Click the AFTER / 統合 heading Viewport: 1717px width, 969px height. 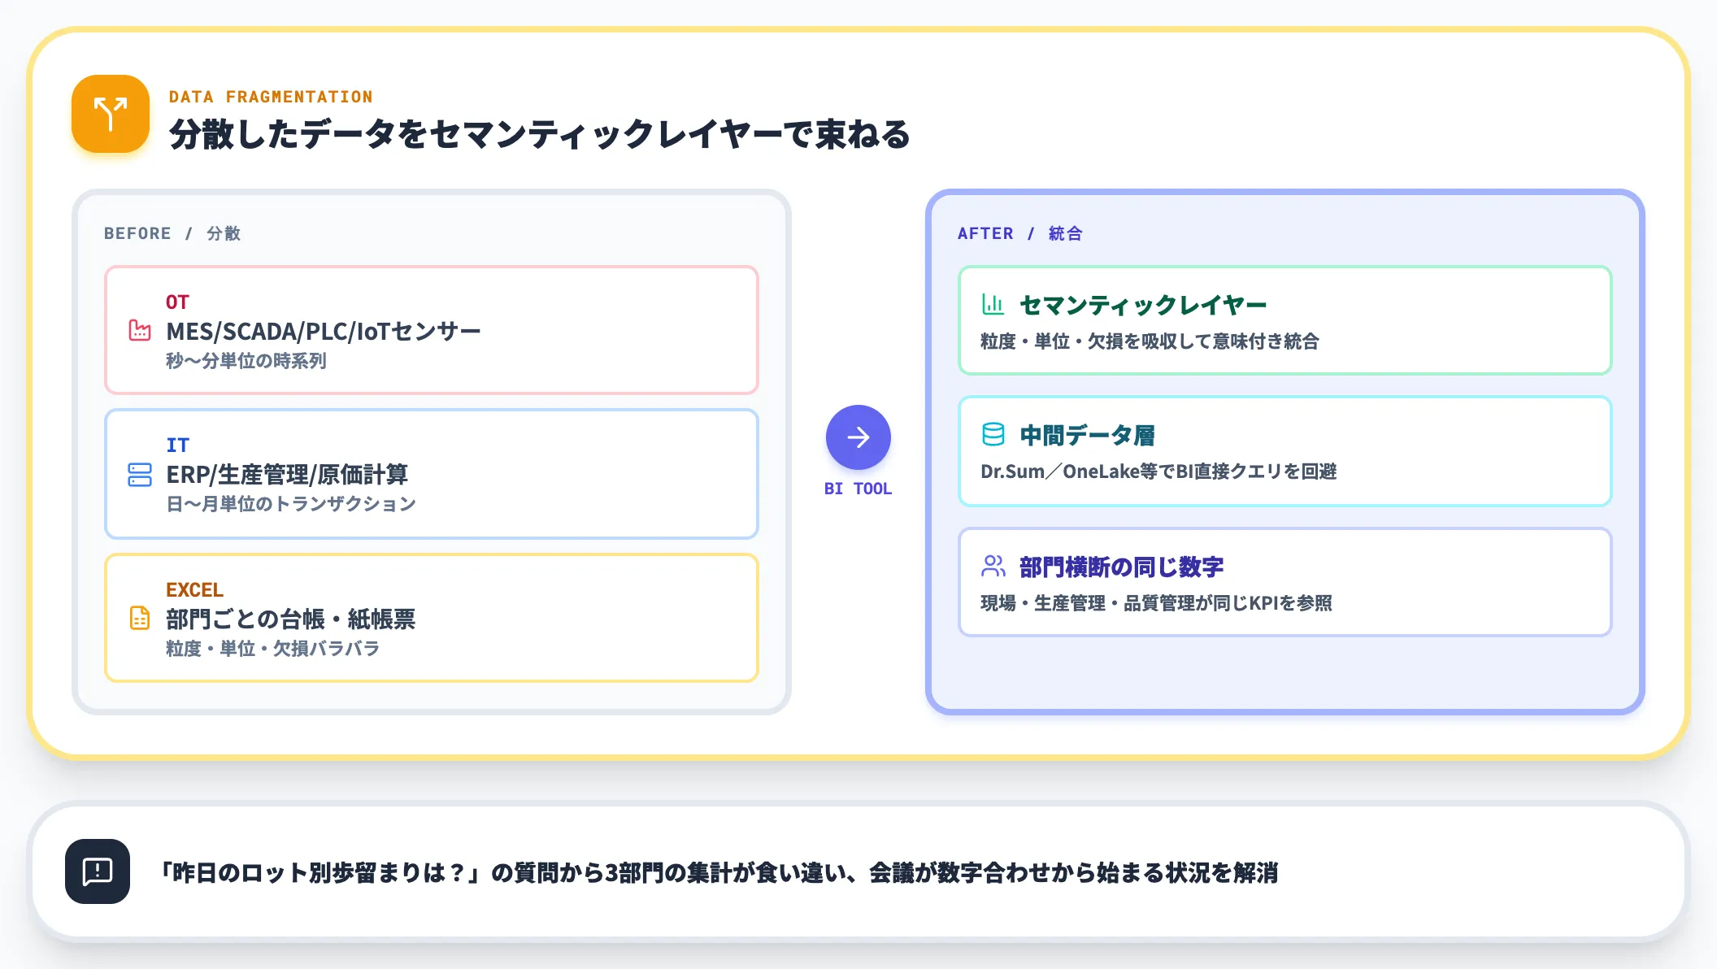coord(1019,233)
